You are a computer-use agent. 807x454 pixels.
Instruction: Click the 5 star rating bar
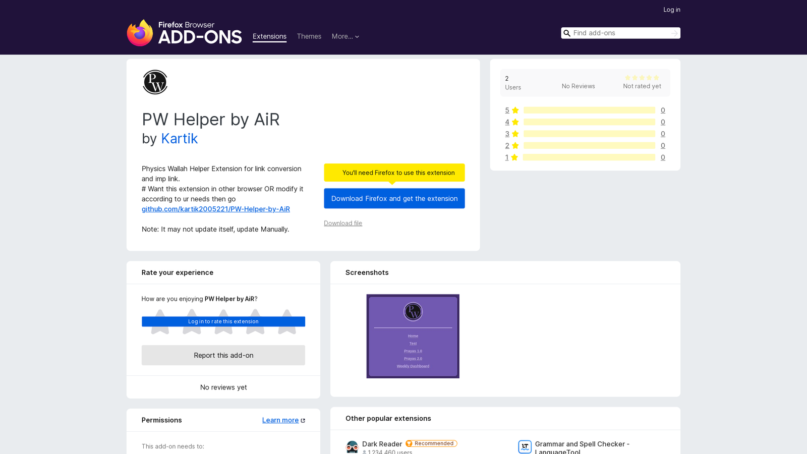tap(589, 110)
